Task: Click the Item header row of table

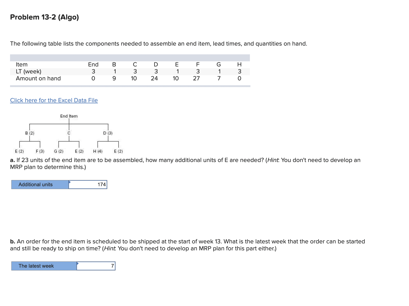Action: pyautogui.click(x=22, y=64)
